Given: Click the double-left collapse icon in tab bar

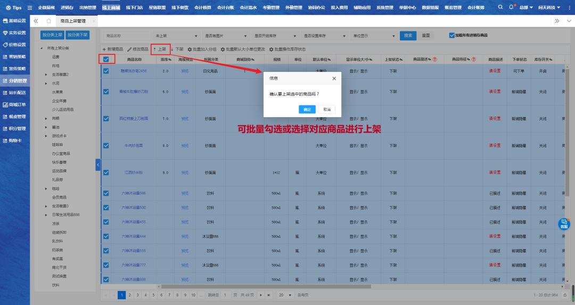Looking at the screenshot, I should [x=36, y=21].
